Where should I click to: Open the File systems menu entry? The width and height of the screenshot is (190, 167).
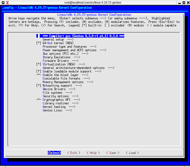point(52,93)
